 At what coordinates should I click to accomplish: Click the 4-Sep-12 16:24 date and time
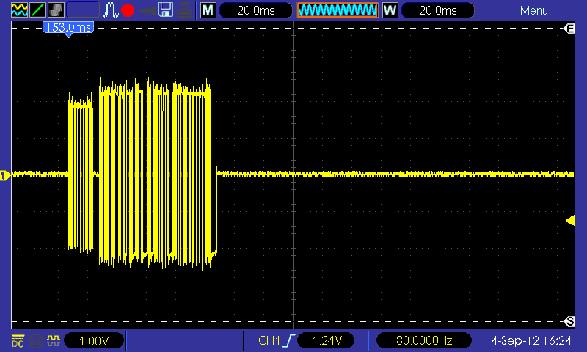531,340
